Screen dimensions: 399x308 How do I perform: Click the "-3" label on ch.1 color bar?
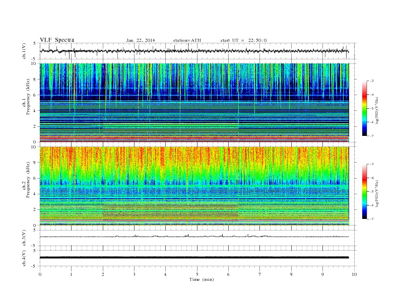(371, 81)
